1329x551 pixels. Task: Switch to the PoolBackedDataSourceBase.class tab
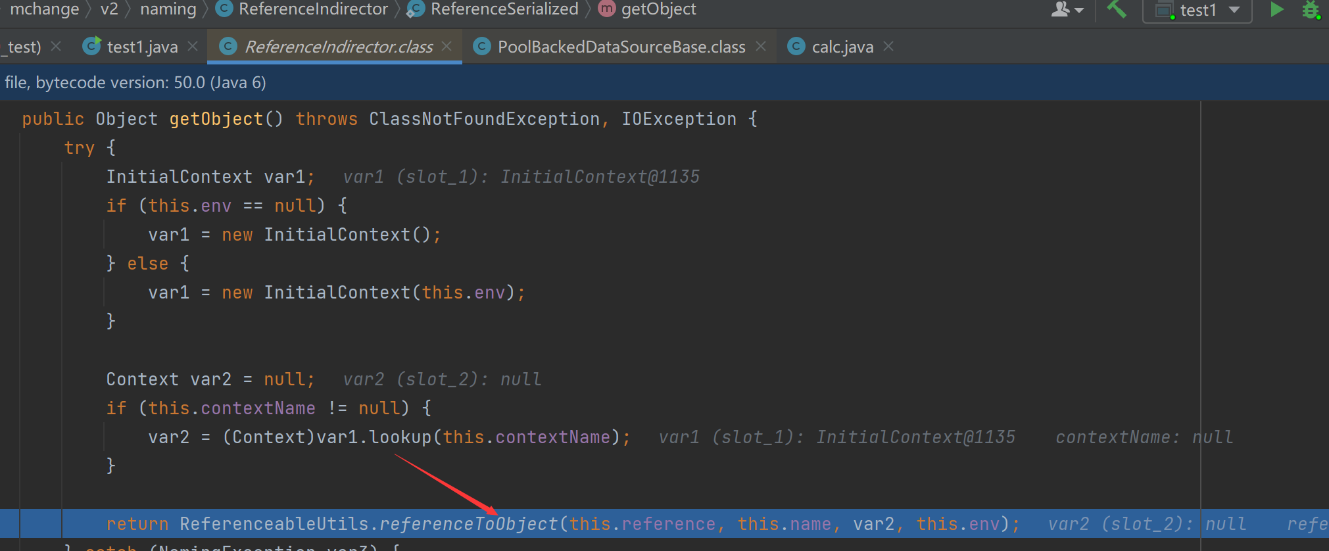point(621,47)
